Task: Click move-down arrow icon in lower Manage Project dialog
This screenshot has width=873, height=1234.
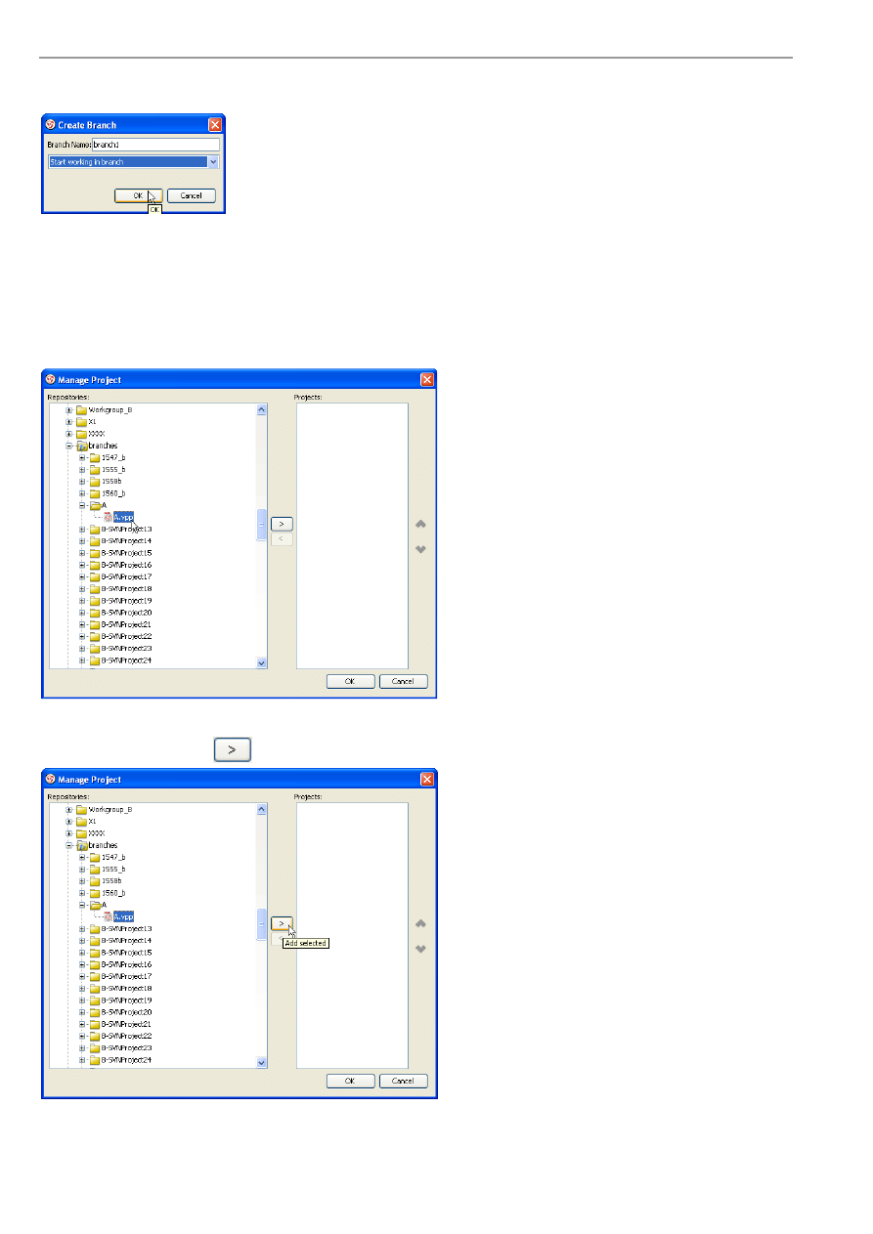Action: [421, 949]
